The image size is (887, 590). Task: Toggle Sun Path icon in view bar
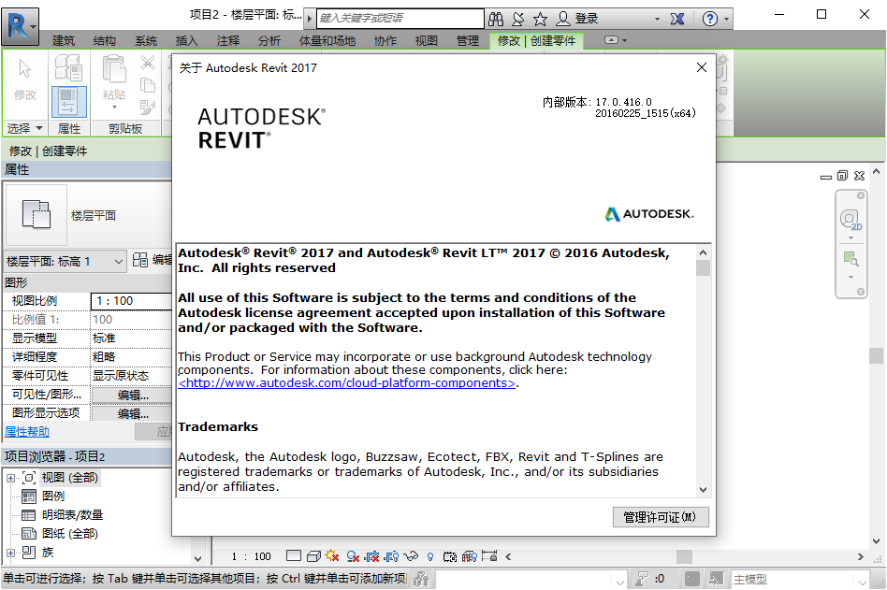(x=332, y=556)
